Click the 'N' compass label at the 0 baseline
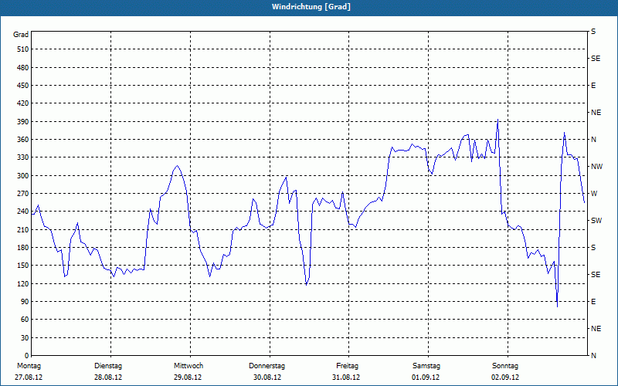This screenshot has width=618, height=386. tap(593, 356)
